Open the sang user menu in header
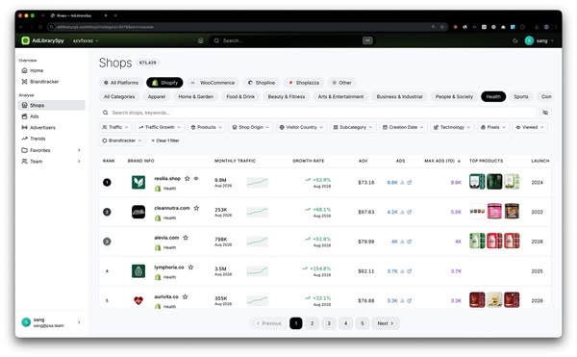This screenshot has width=577, height=357. [539, 40]
